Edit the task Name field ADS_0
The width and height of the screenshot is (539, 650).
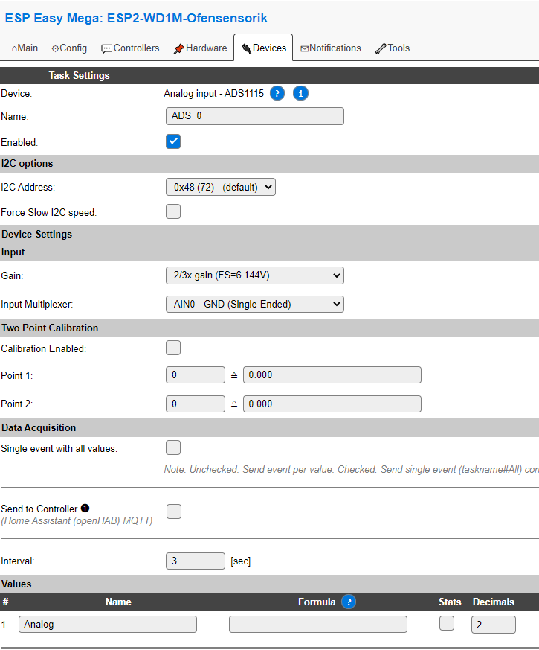pyautogui.click(x=255, y=116)
